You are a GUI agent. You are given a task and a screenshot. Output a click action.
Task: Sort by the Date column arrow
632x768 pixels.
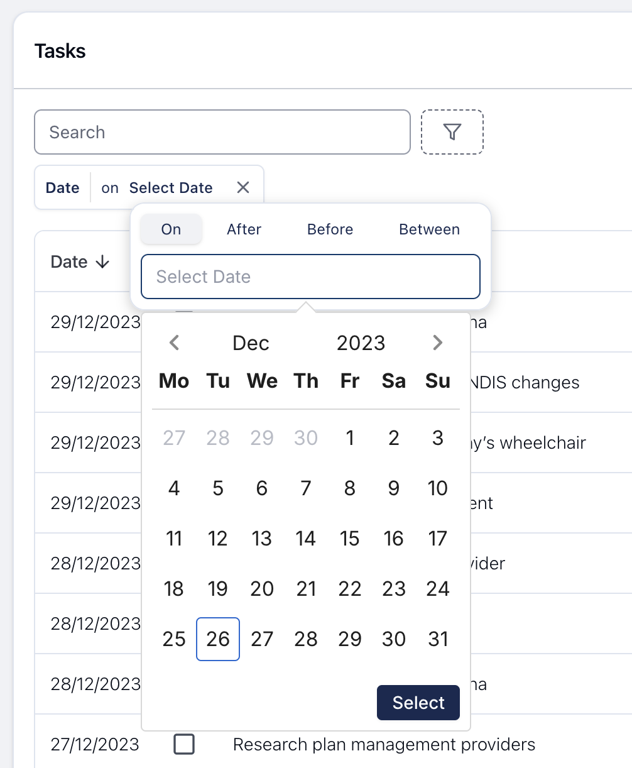[103, 262]
